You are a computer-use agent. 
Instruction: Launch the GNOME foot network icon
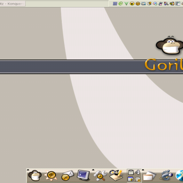[x=166, y=175]
